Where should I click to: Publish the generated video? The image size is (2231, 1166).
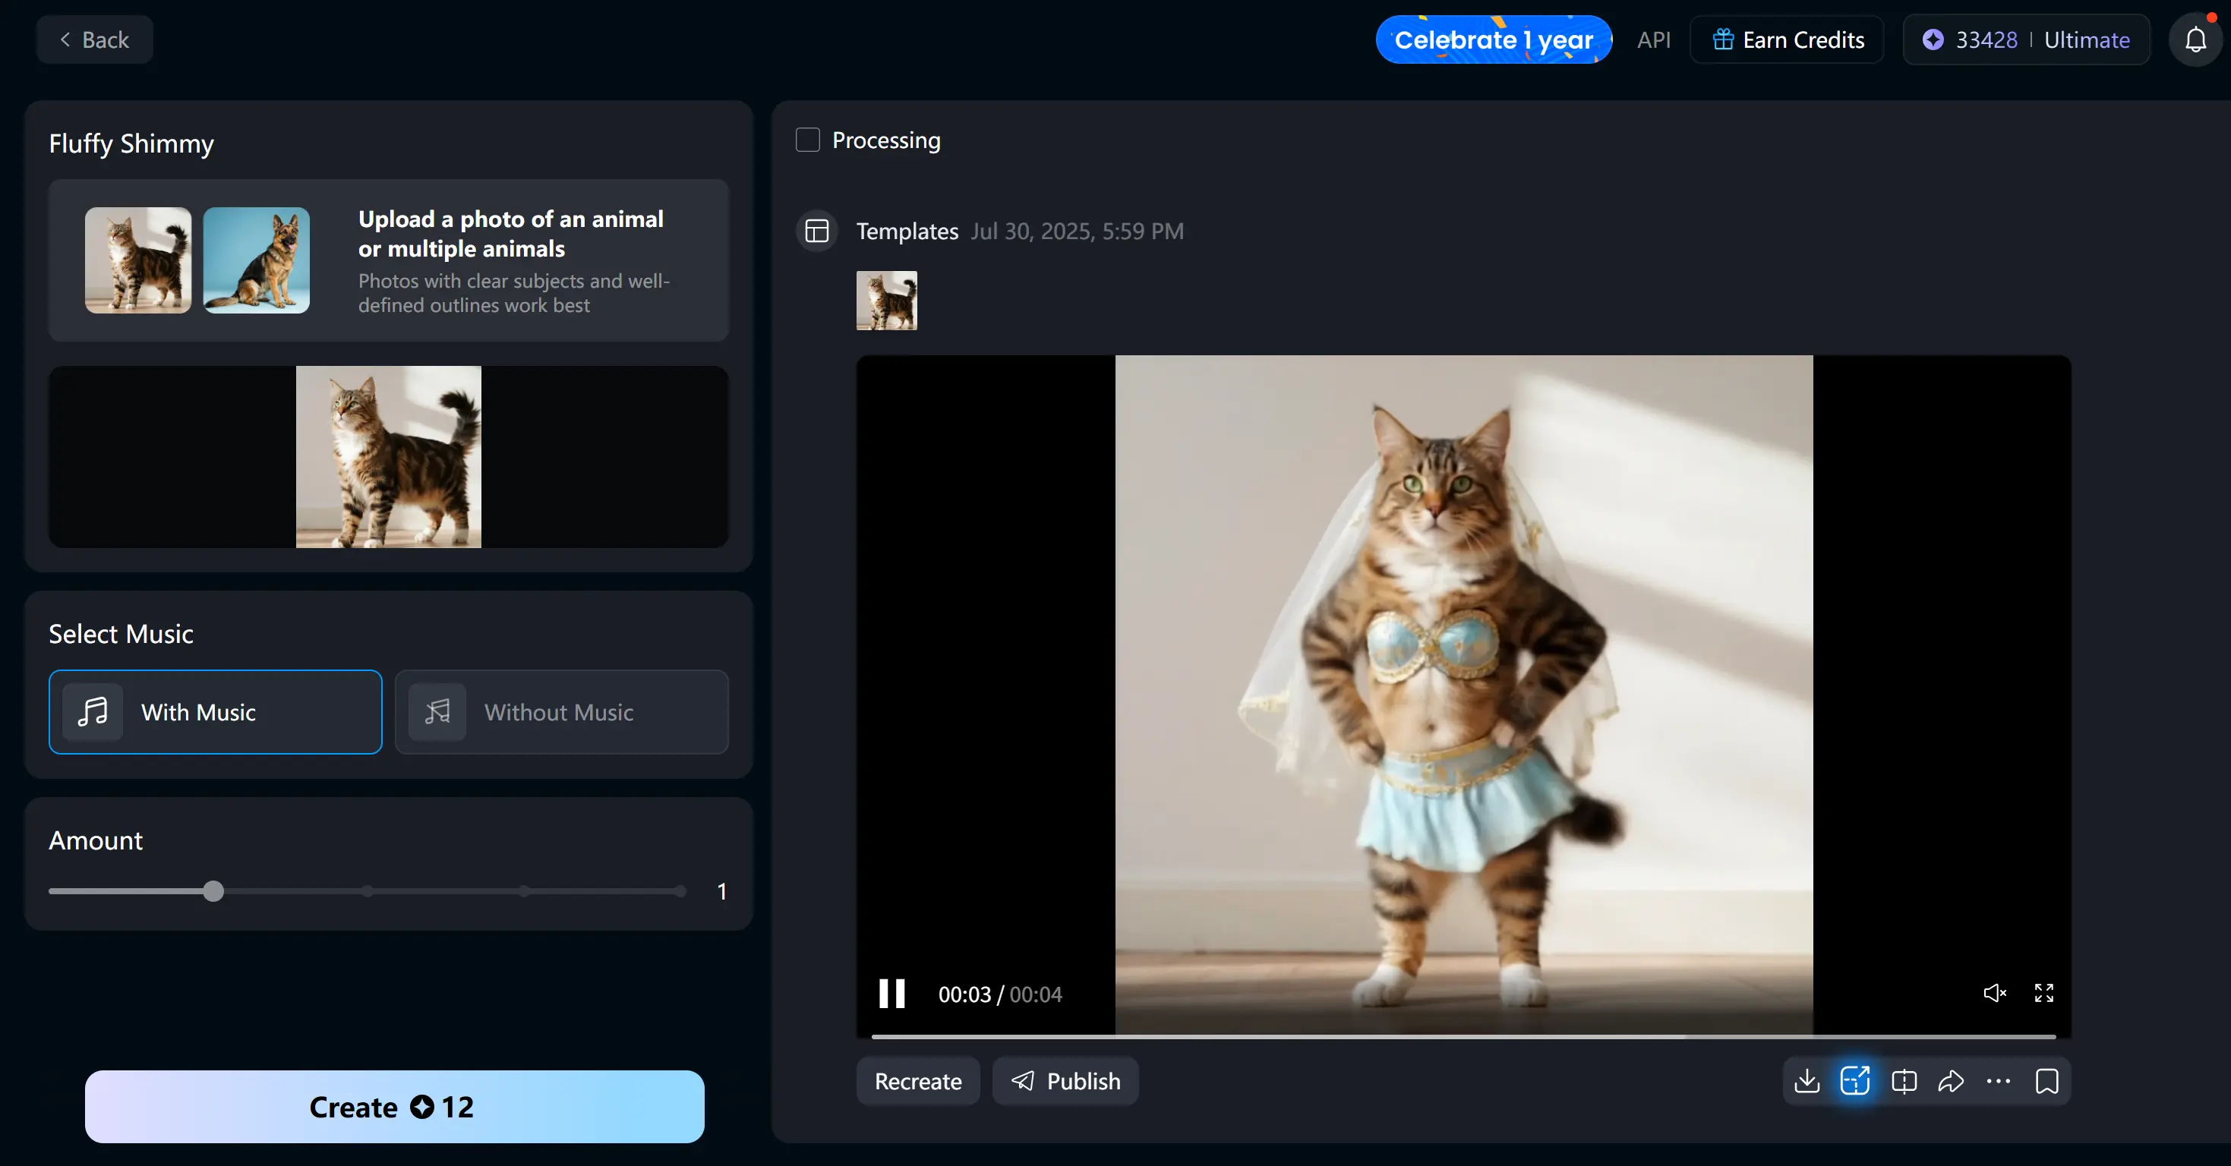coord(1065,1081)
